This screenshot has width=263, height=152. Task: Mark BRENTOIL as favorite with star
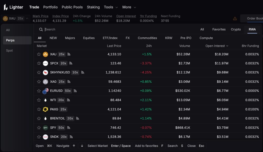coord(39,118)
